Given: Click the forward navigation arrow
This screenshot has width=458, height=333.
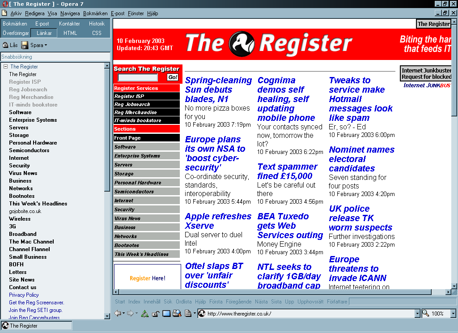Looking at the screenshot, I should tap(130, 313).
